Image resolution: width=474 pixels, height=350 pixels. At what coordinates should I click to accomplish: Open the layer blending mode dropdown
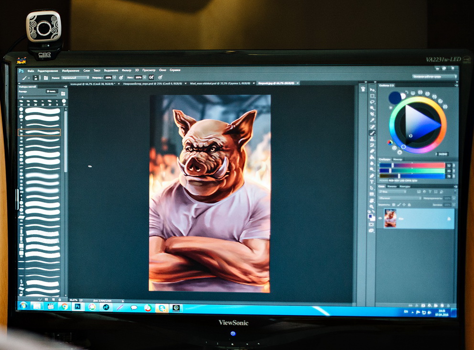click(x=400, y=198)
